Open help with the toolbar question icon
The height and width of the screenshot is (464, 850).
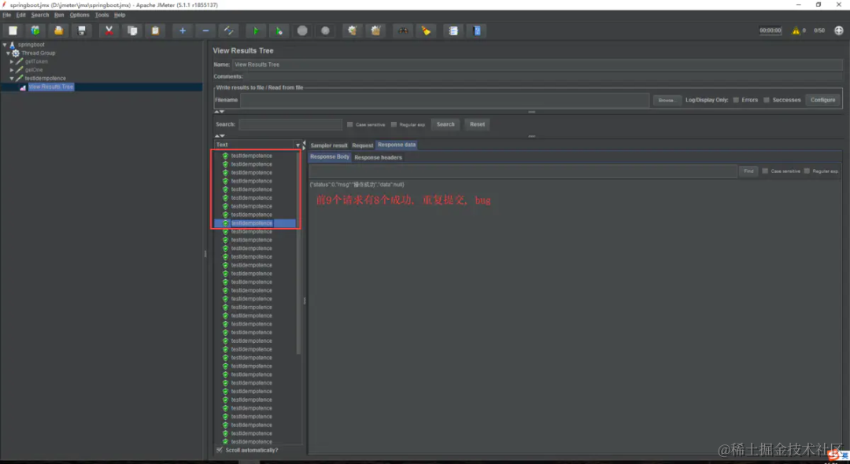coord(476,31)
